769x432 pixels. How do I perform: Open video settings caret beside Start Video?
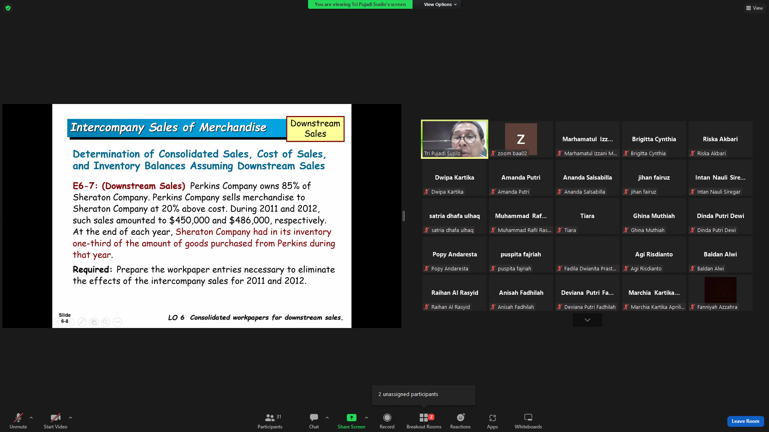(x=70, y=418)
